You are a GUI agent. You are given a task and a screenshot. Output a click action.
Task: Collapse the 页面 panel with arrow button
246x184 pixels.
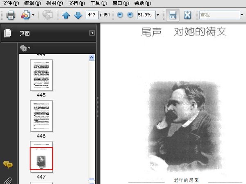pos(92,33)
